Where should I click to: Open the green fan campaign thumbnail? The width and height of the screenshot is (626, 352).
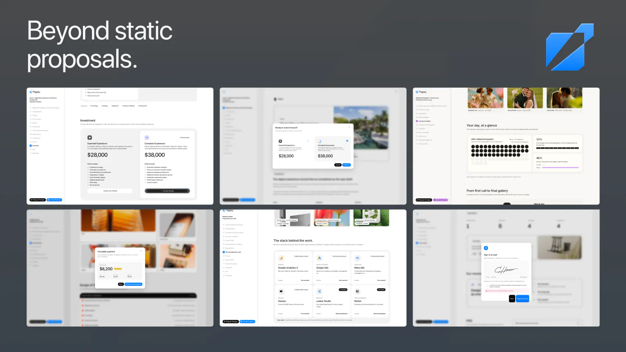pyautogui.click(x=371, y=218)
